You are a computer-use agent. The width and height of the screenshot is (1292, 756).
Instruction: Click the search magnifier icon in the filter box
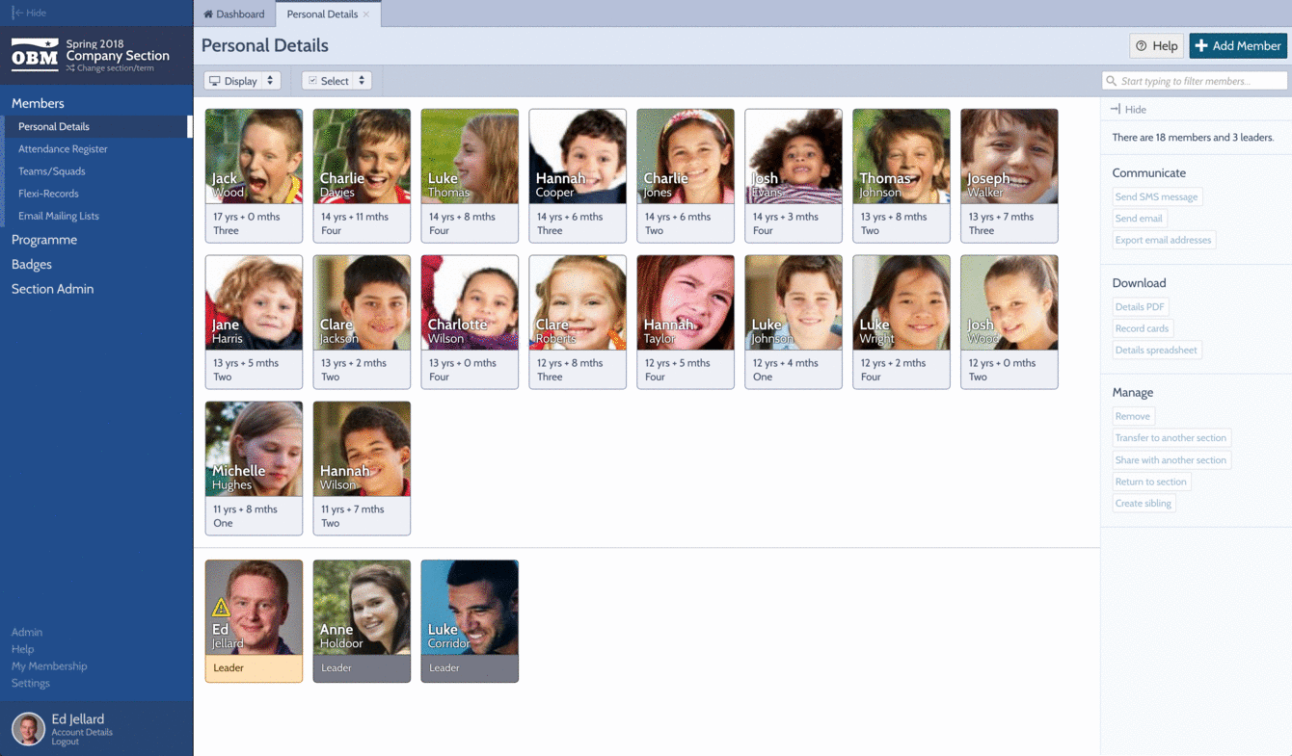tap(1112, 81)
